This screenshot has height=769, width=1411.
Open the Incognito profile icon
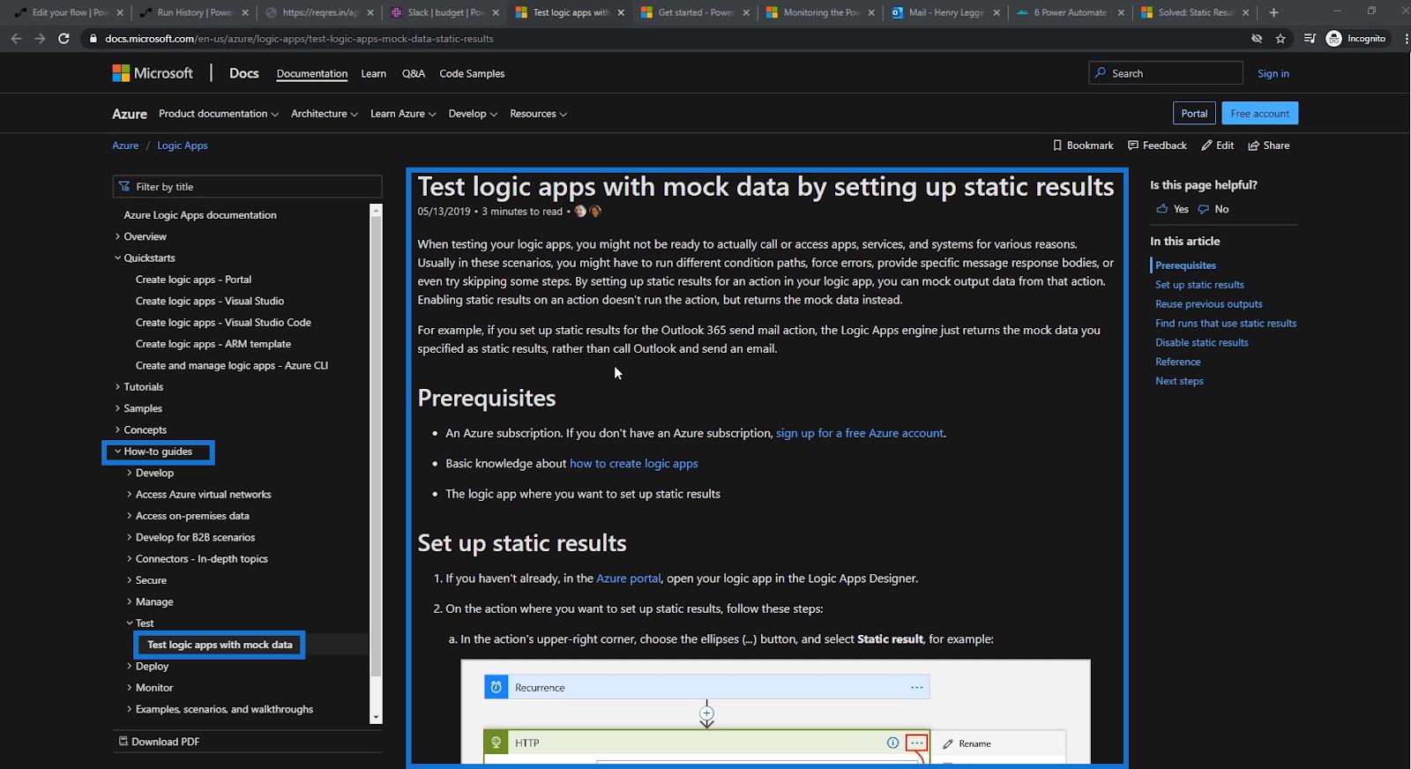tap(1333, 39)
